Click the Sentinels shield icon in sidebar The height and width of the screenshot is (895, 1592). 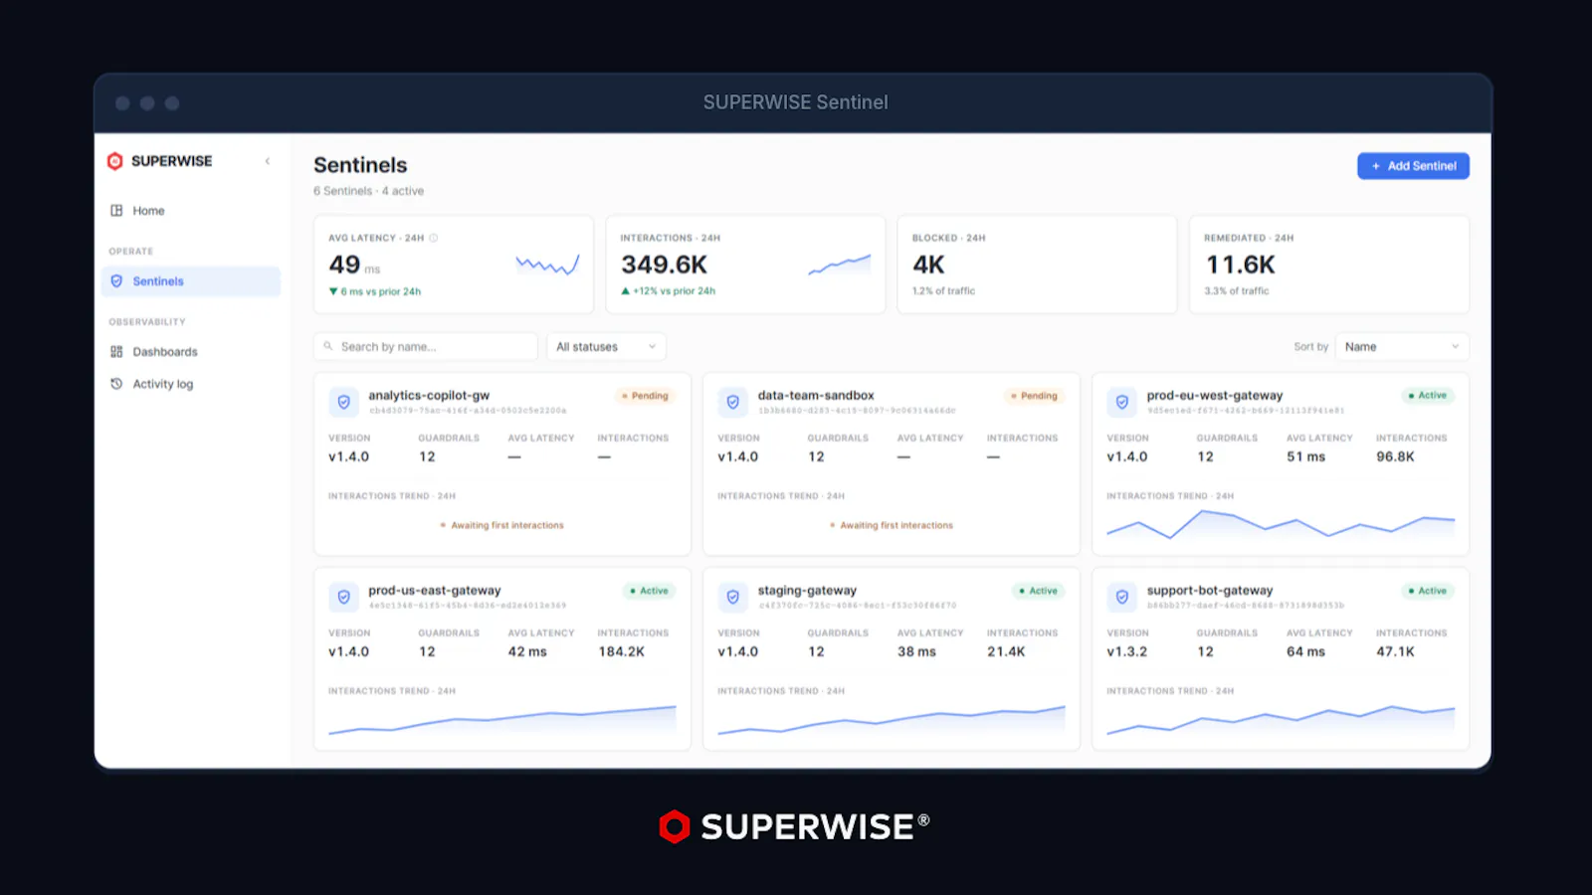coord(116,281)
